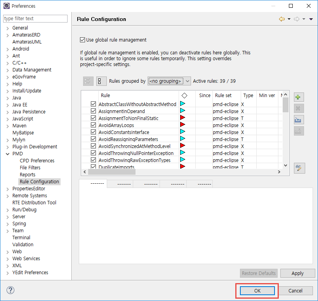318x301 pixels.
Task: Disable Use global rule management checkbox
Action: pos(82,40)
